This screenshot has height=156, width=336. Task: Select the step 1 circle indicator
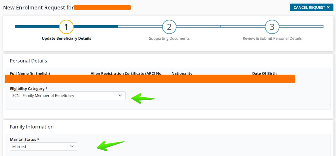(66, 27)
